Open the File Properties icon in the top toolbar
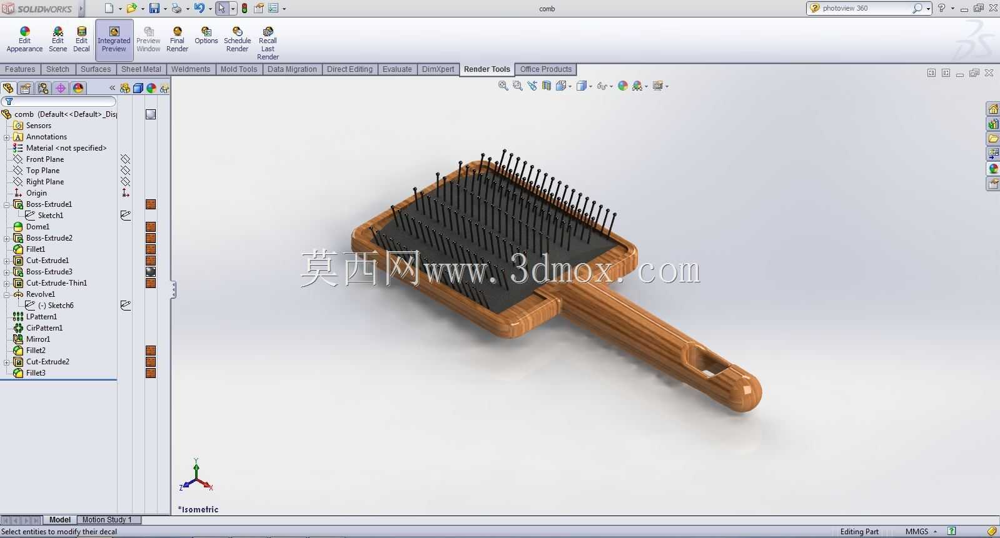1000x538 pixels. point(258,8)
